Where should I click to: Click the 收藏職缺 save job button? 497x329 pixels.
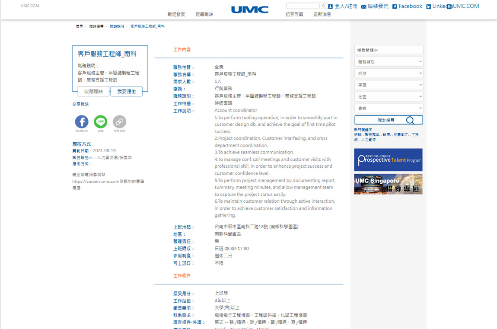[x=93, y=91]
